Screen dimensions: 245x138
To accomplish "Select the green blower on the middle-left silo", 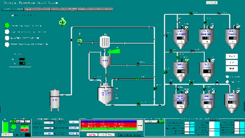I will tap(187, 60).
